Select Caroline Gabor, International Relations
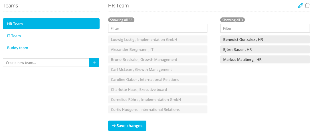 click(x=158, y=79)
